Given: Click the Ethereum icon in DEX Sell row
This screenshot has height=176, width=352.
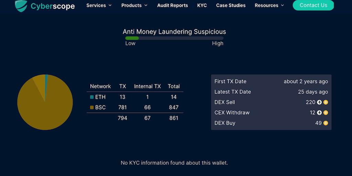Looking at the screenshot, I should tap(319, 102).
